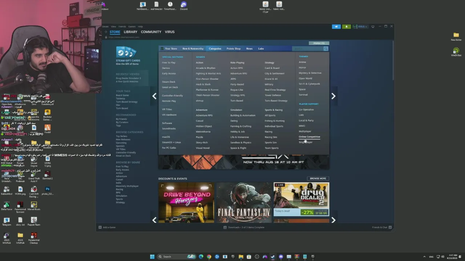Expand the New & Noteworthy dropdown

(x=193, y=49)
